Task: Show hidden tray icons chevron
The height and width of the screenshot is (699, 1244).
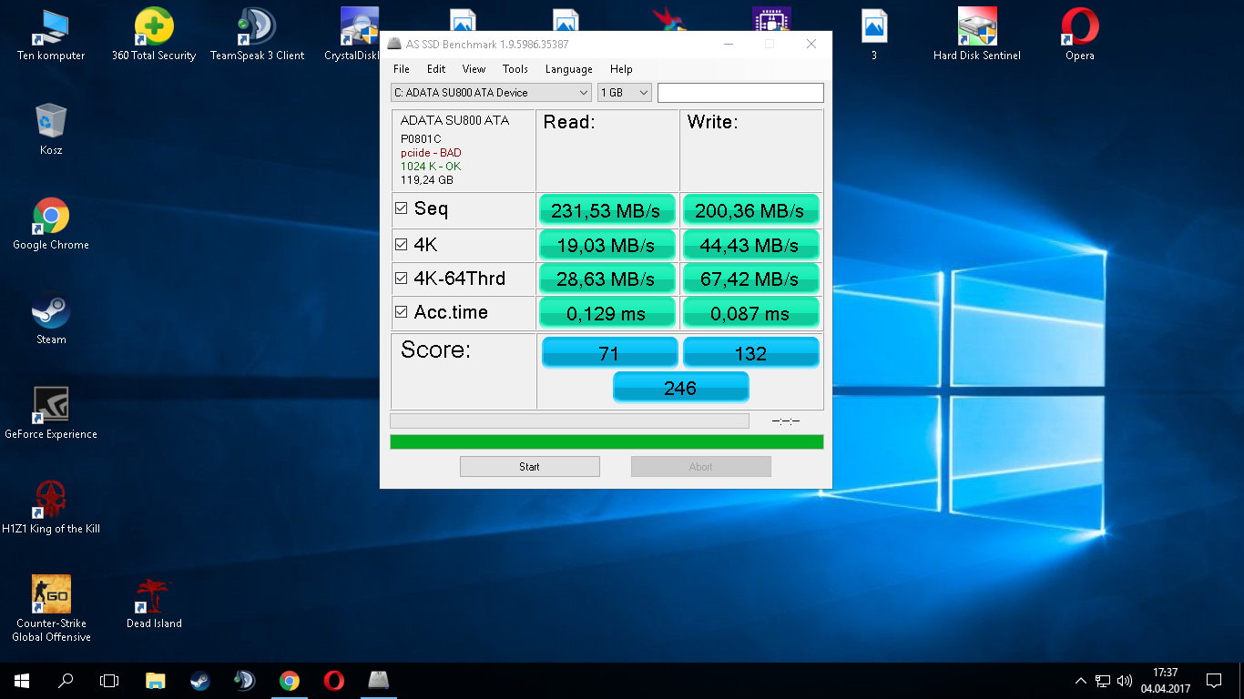Action: click(x=1081, y=681)
